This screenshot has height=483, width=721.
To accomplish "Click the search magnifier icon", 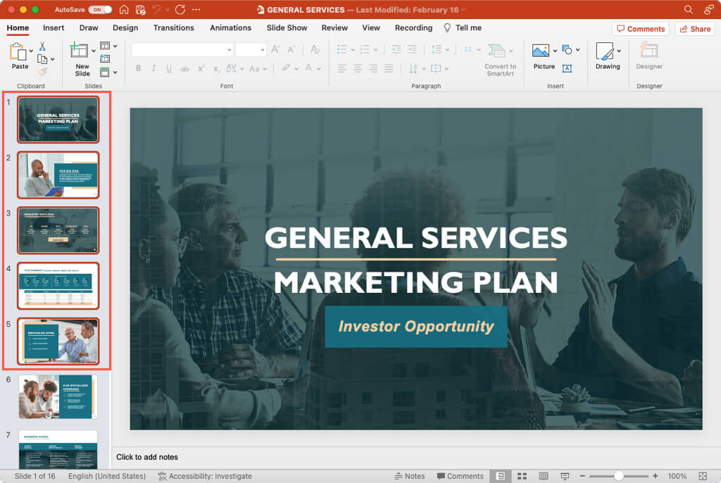I will coord(689,10).
